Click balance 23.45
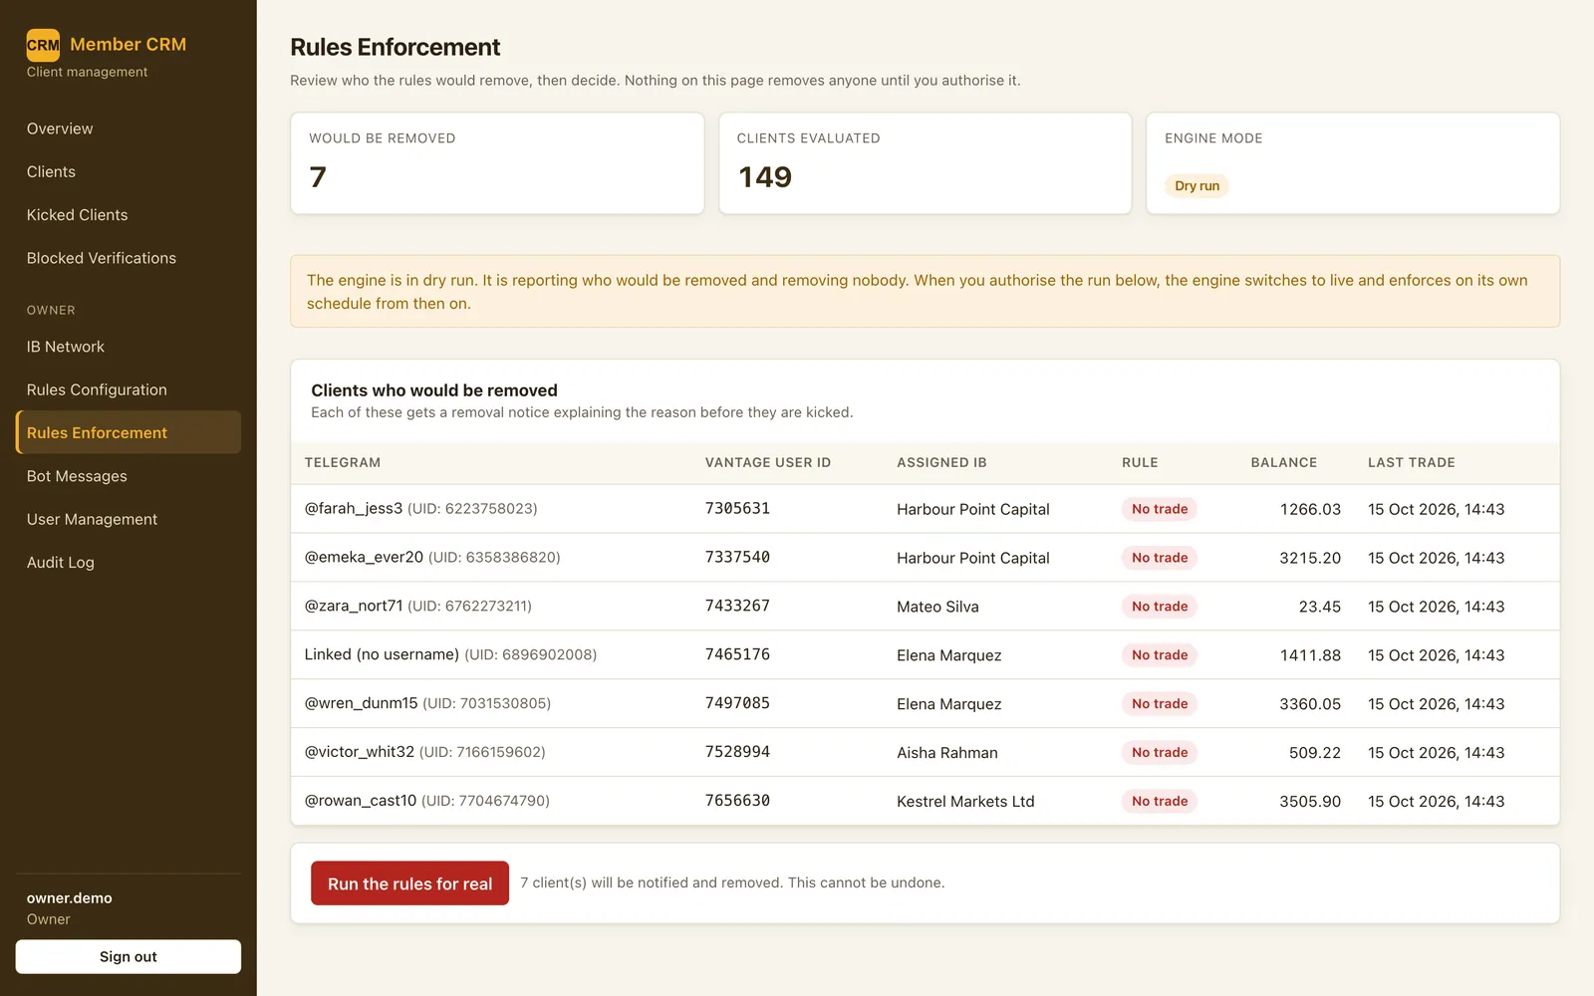The image size is (1594, 996). [x=1320, y=607]
